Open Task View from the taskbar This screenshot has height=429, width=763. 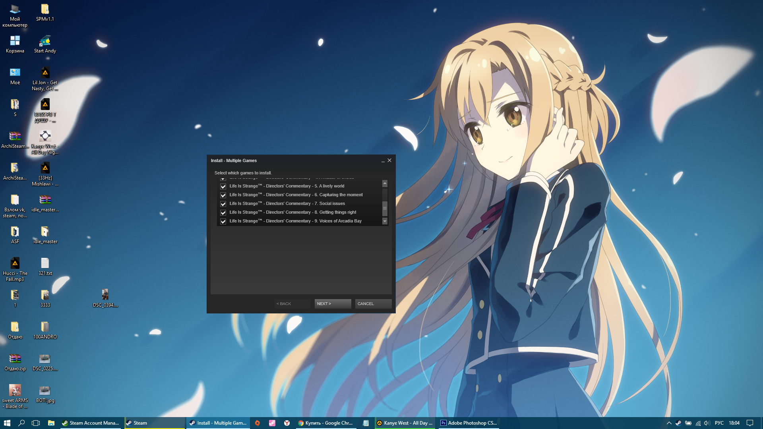click(36, 423)
